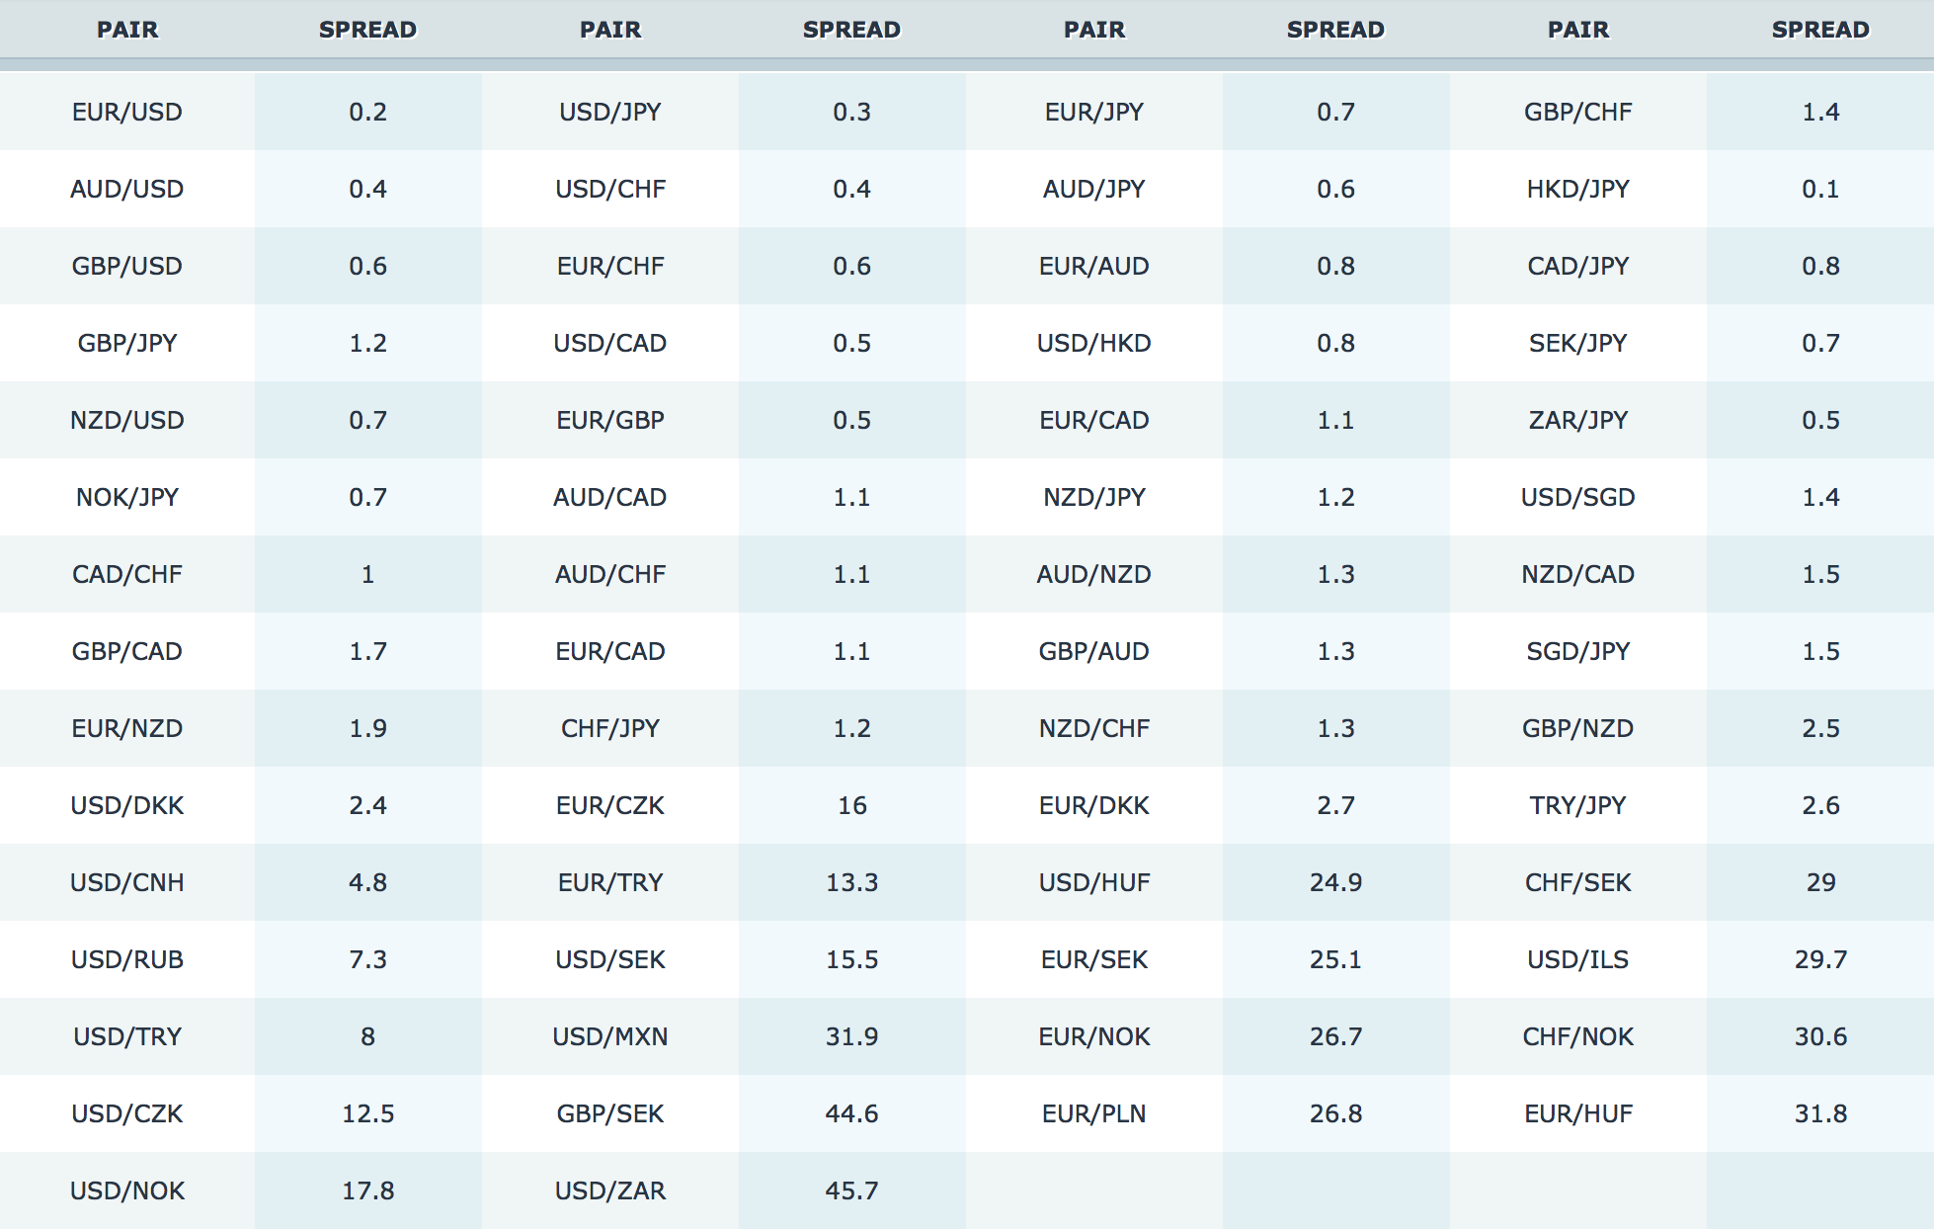1934x1231 pixels.
Task: Click the USD/NOK pair cell
Action: (127, 1190)
